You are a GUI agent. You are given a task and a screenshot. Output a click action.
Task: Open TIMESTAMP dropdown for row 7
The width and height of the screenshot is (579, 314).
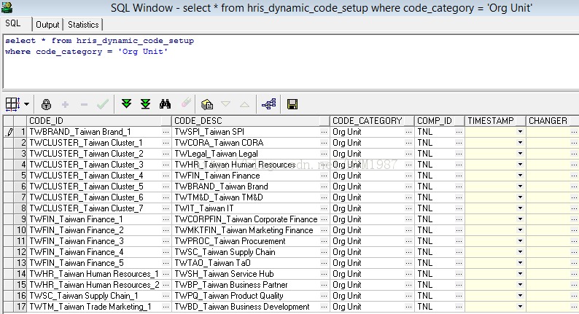pos(520,197)
